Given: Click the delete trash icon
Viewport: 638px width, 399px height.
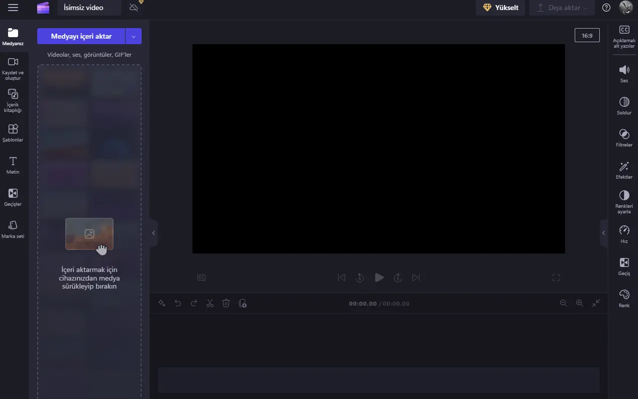Looking at the screenshot, I should click(x=226, y=303).
